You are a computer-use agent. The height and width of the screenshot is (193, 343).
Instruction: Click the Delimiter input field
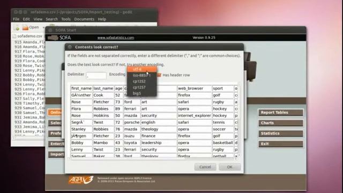(96, 76)
